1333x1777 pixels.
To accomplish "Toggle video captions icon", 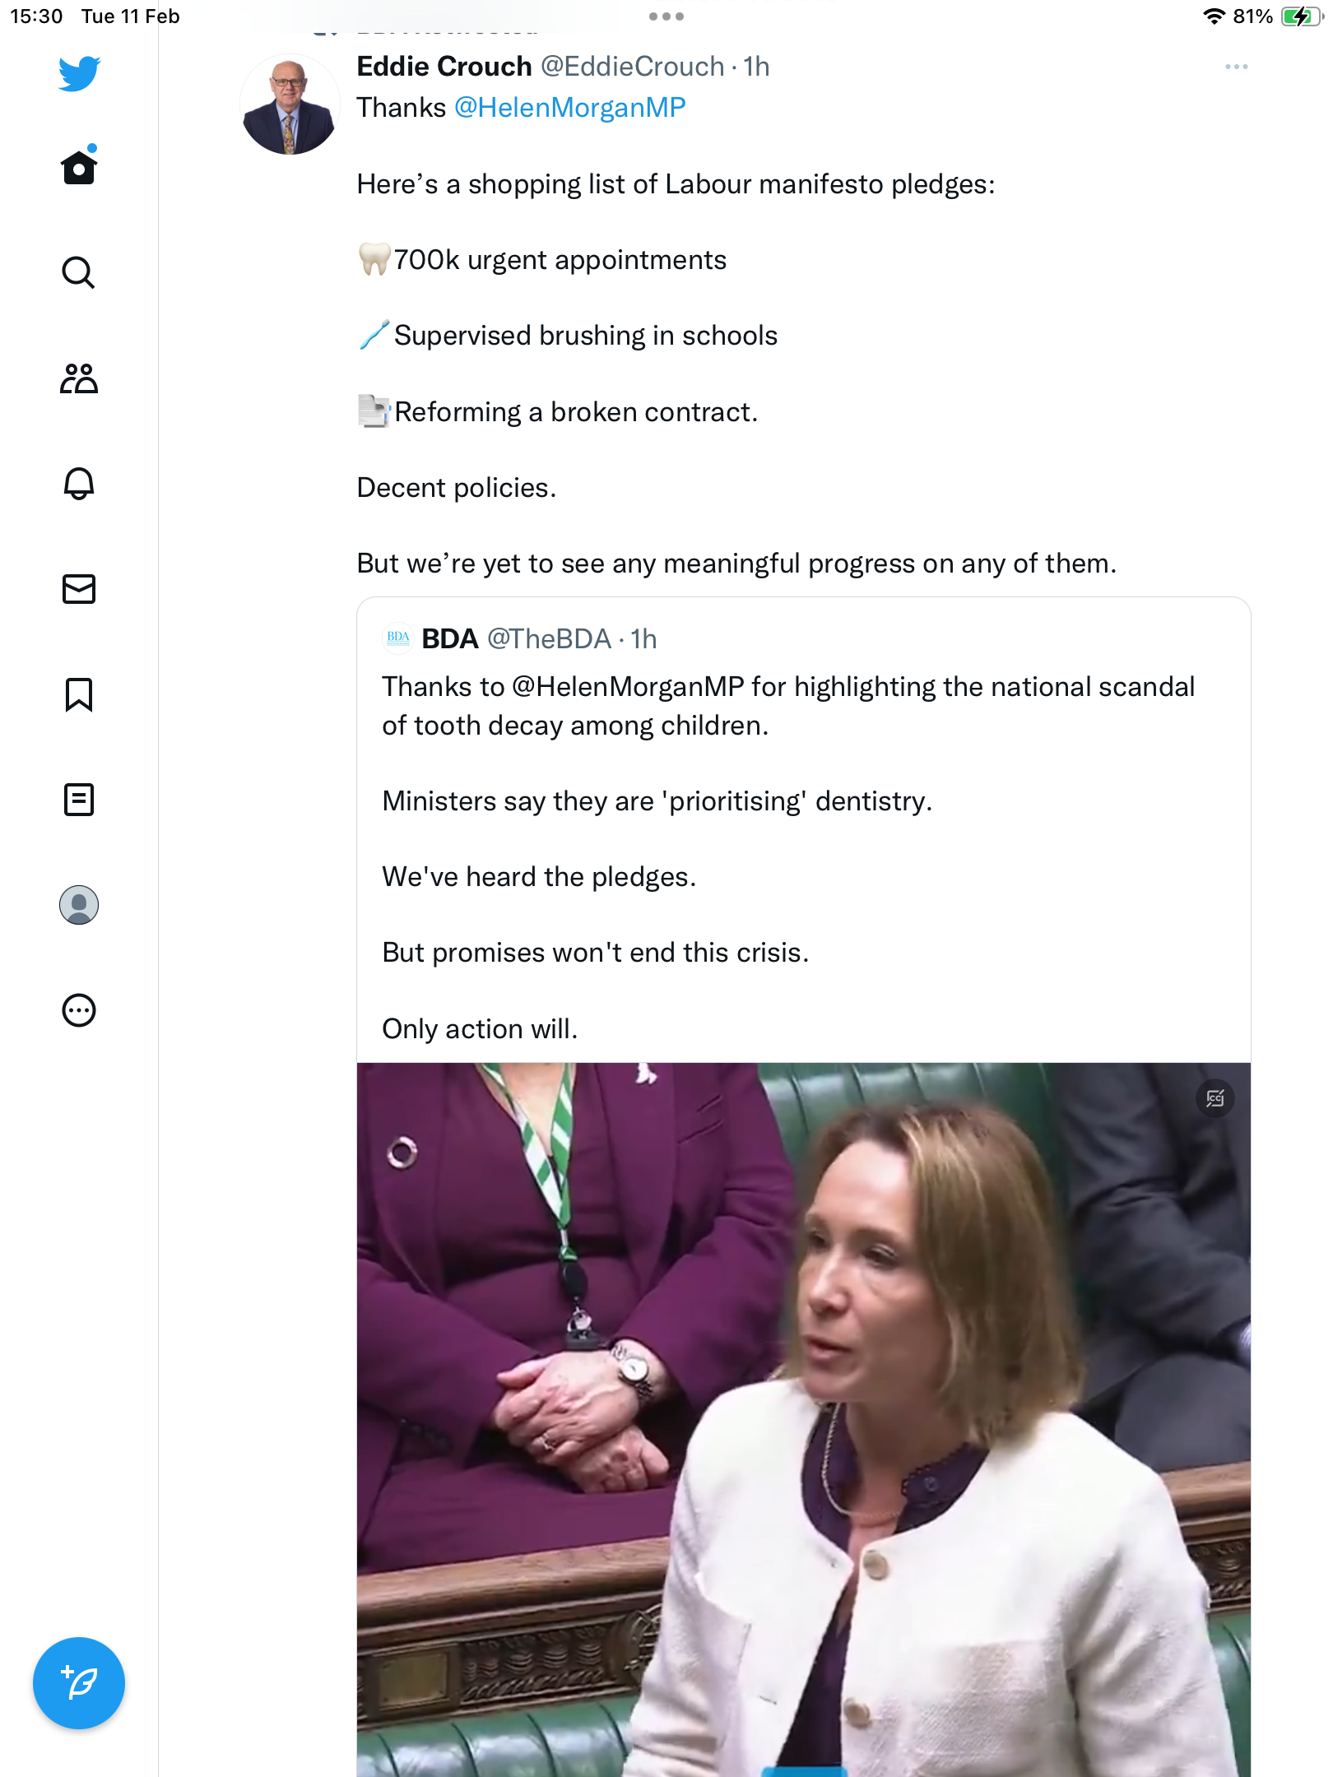I will (x=1215, y=1098).
